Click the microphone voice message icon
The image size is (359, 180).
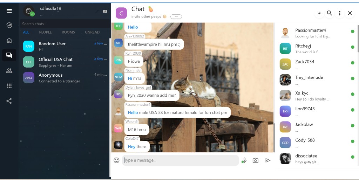coord(244,160)
